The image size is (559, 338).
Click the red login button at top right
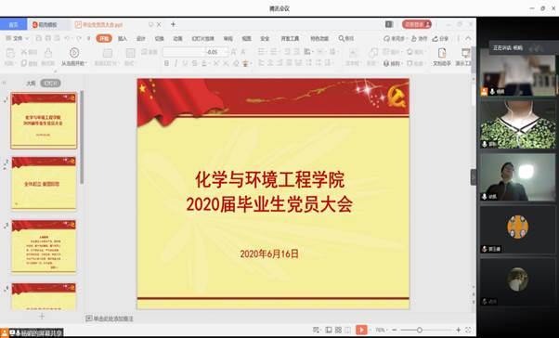[x=417, y=24]
